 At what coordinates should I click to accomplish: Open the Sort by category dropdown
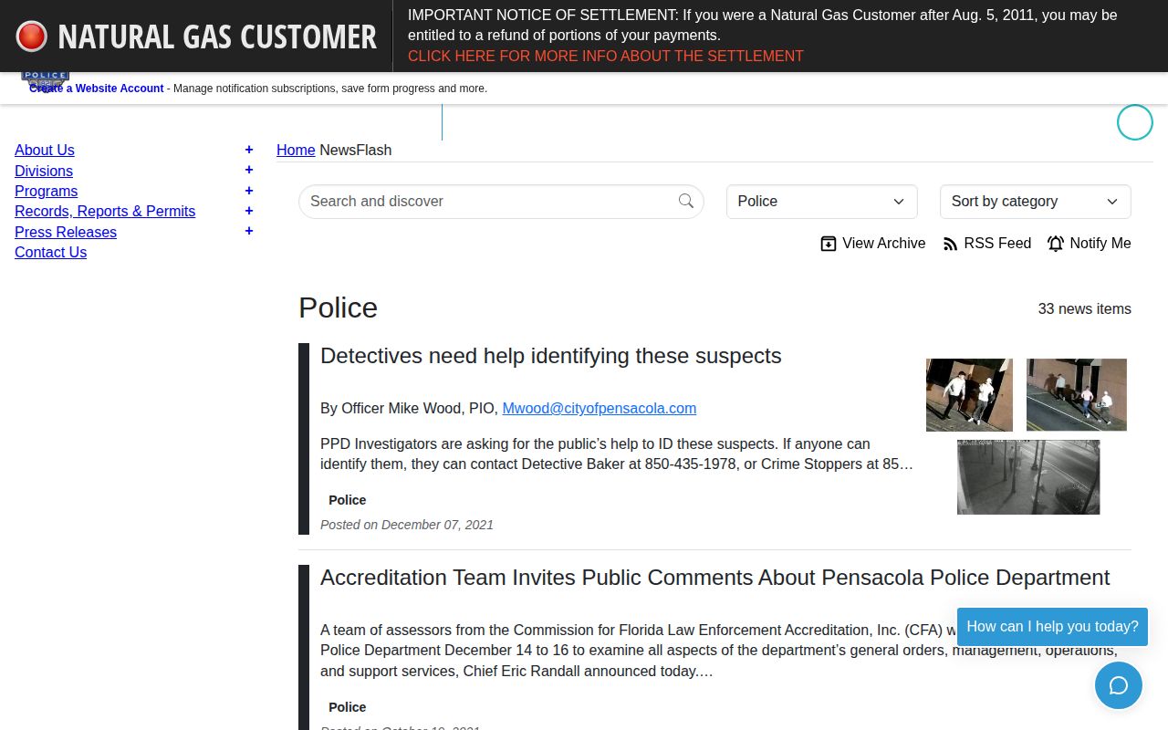pyautogui.click(x=1036, y=202)
